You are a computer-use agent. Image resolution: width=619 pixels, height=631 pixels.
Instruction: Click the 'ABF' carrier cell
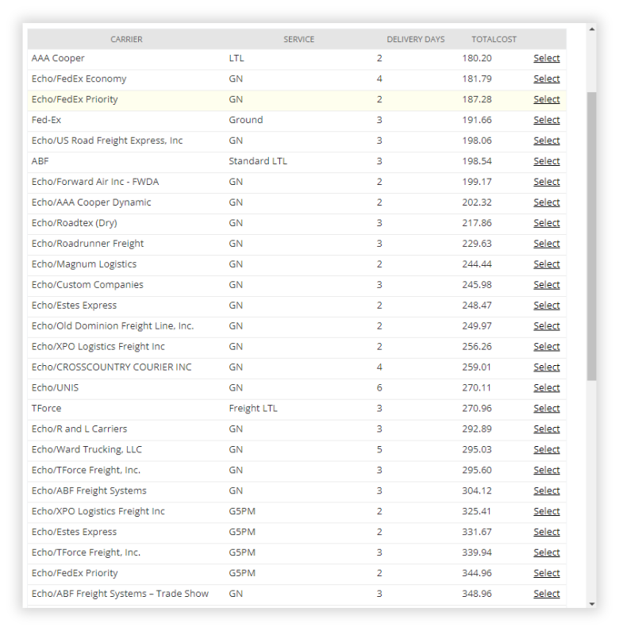coord(40,161)
